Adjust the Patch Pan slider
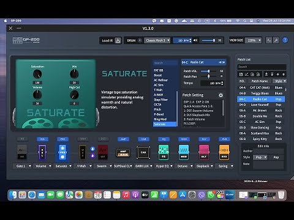Image resolution: width=294 pixels, height=220 pixels. click(x=208, y=76)
